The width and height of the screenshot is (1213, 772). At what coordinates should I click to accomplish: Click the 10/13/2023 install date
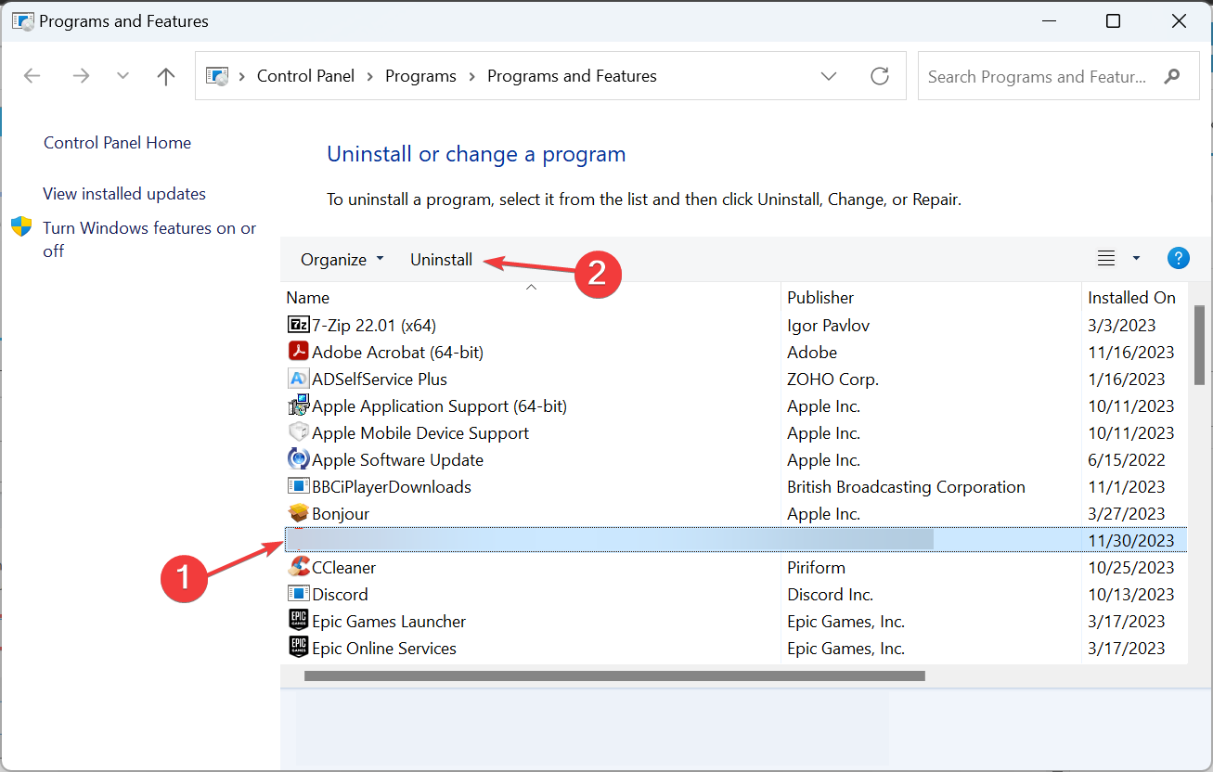[1131, 594]
